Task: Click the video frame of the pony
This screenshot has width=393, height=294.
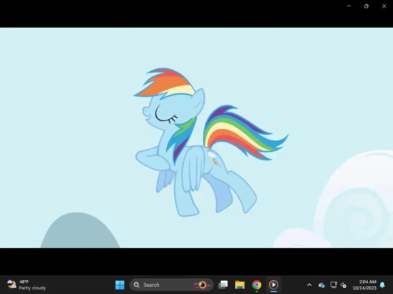Action: pyautogui.click(x=196, y=138)
